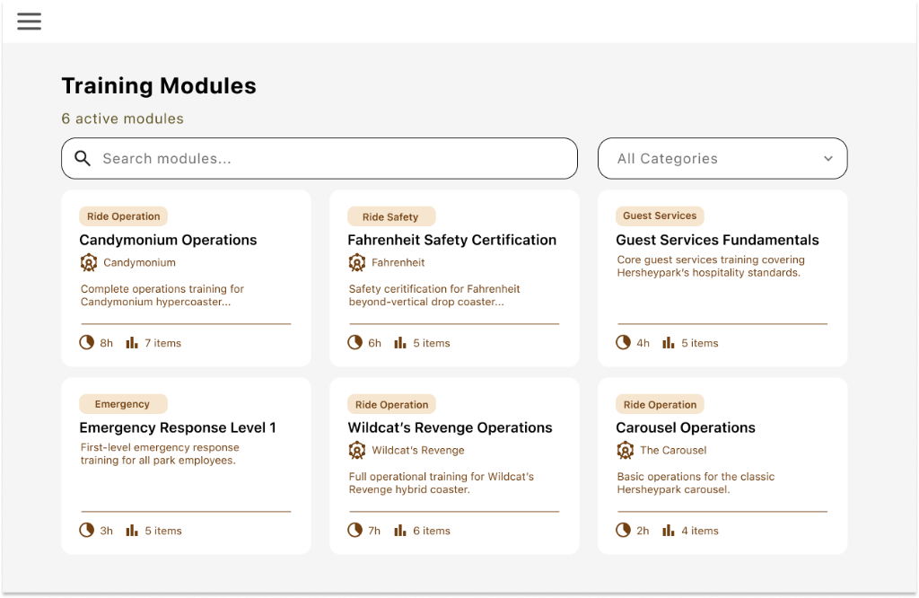Click the clock icon beside 3h

[87, 530]
